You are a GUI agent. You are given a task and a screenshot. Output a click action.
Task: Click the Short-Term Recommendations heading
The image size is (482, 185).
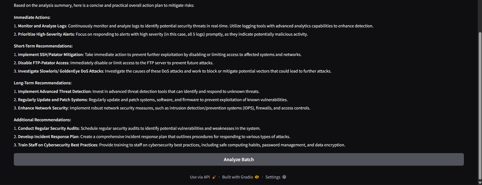pyautogui.click(x=43, y=46)
